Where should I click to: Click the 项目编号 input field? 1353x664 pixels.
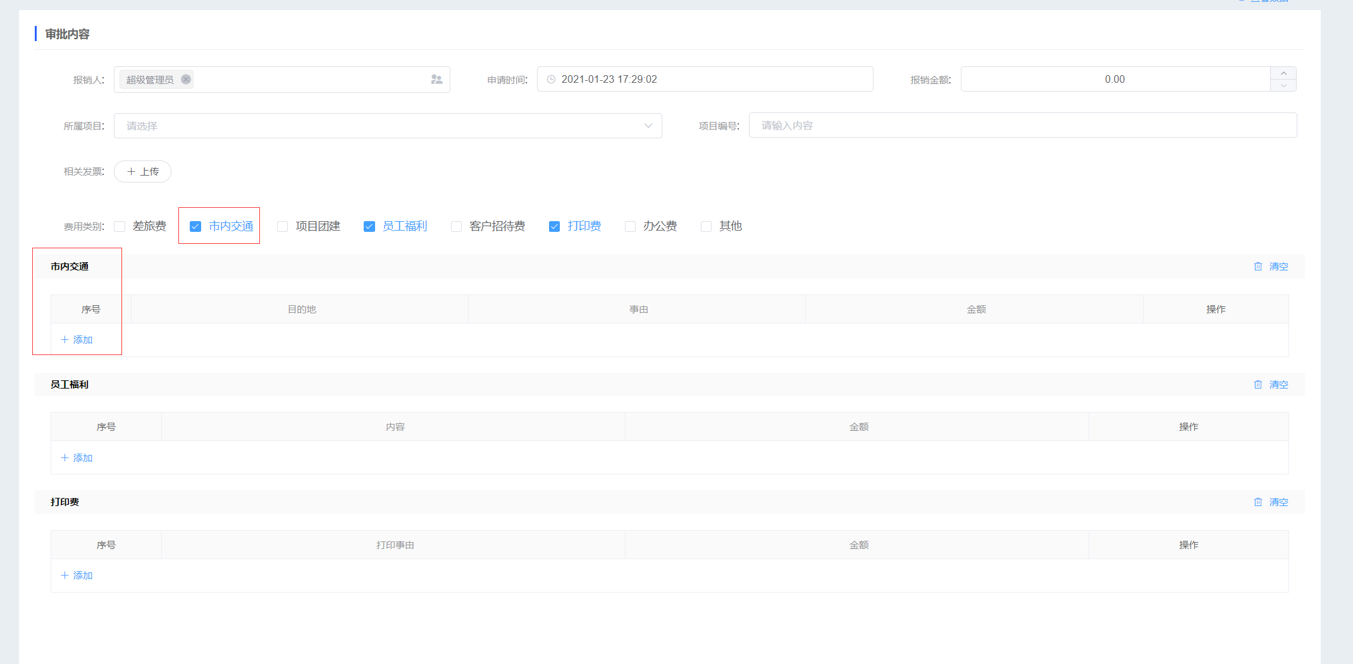click(1022, 126)
